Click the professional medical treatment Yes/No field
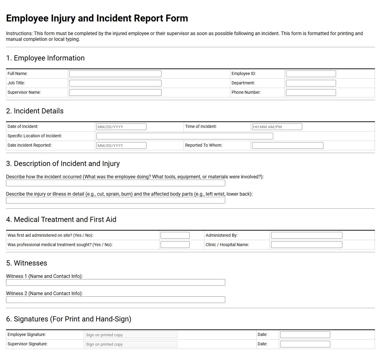381x355 pixels. 175,245
